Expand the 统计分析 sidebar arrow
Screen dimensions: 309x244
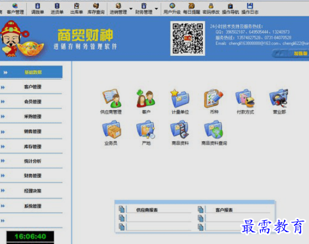point(3,161)
